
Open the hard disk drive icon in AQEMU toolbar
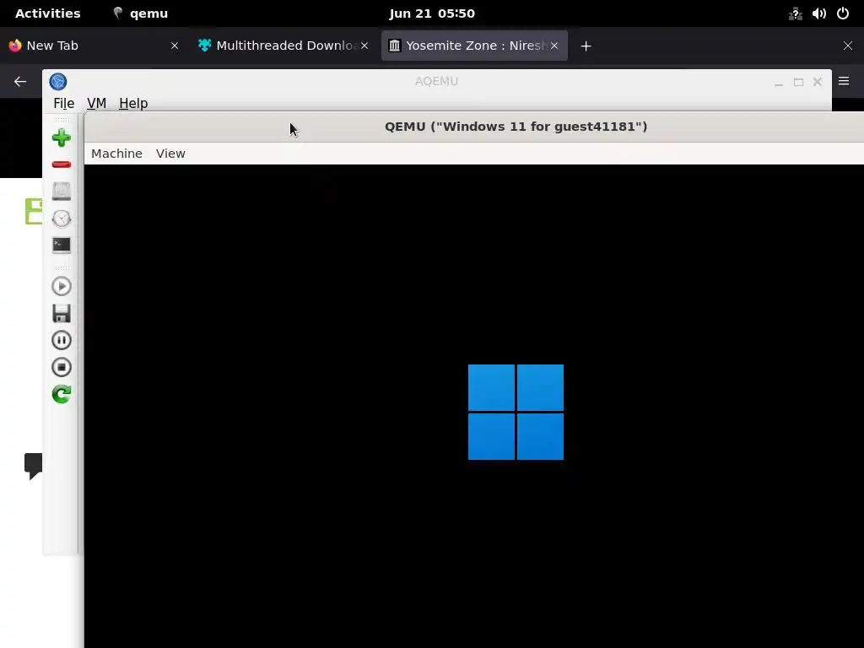[x=61, y=192]
